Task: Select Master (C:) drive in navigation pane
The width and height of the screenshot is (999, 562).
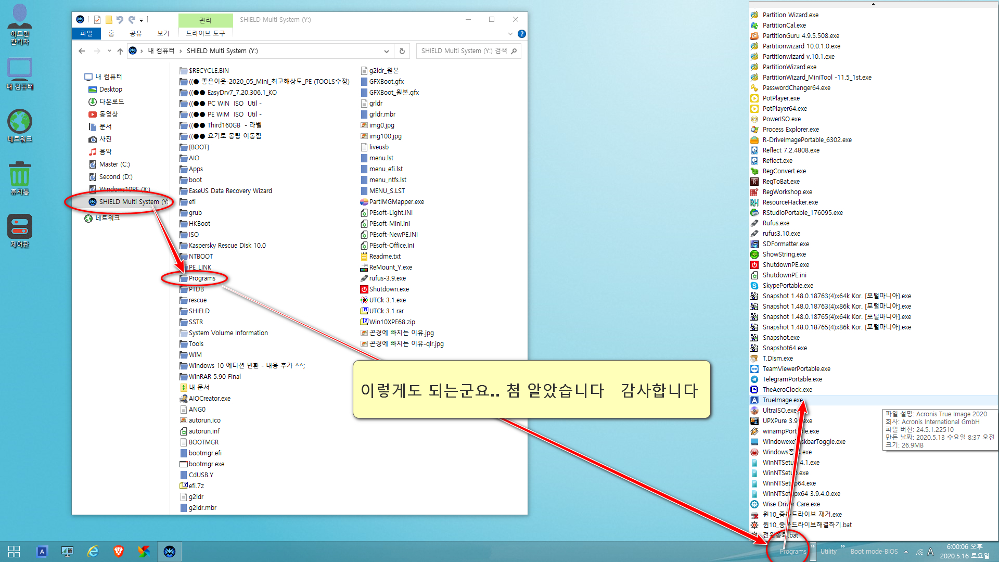Action: tap(114, 164)
